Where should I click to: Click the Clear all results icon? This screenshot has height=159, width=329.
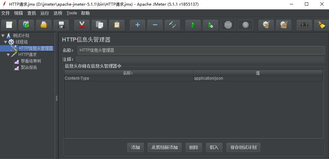click(x=283, y=25)
